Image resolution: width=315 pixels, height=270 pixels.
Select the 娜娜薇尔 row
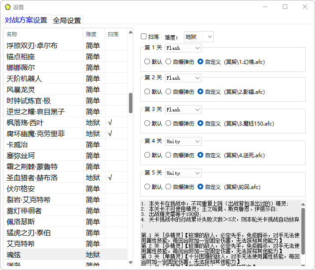pyautogui.click(x=66, y=67)
